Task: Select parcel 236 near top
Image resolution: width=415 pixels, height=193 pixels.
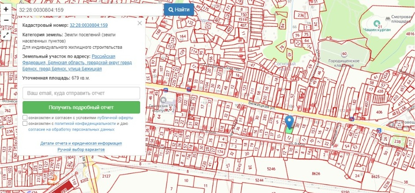Action: [x=301, y=15]
